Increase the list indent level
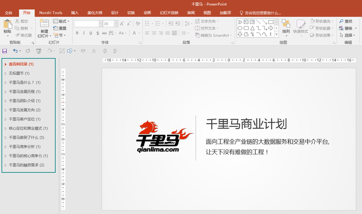 tap(177, 23)
